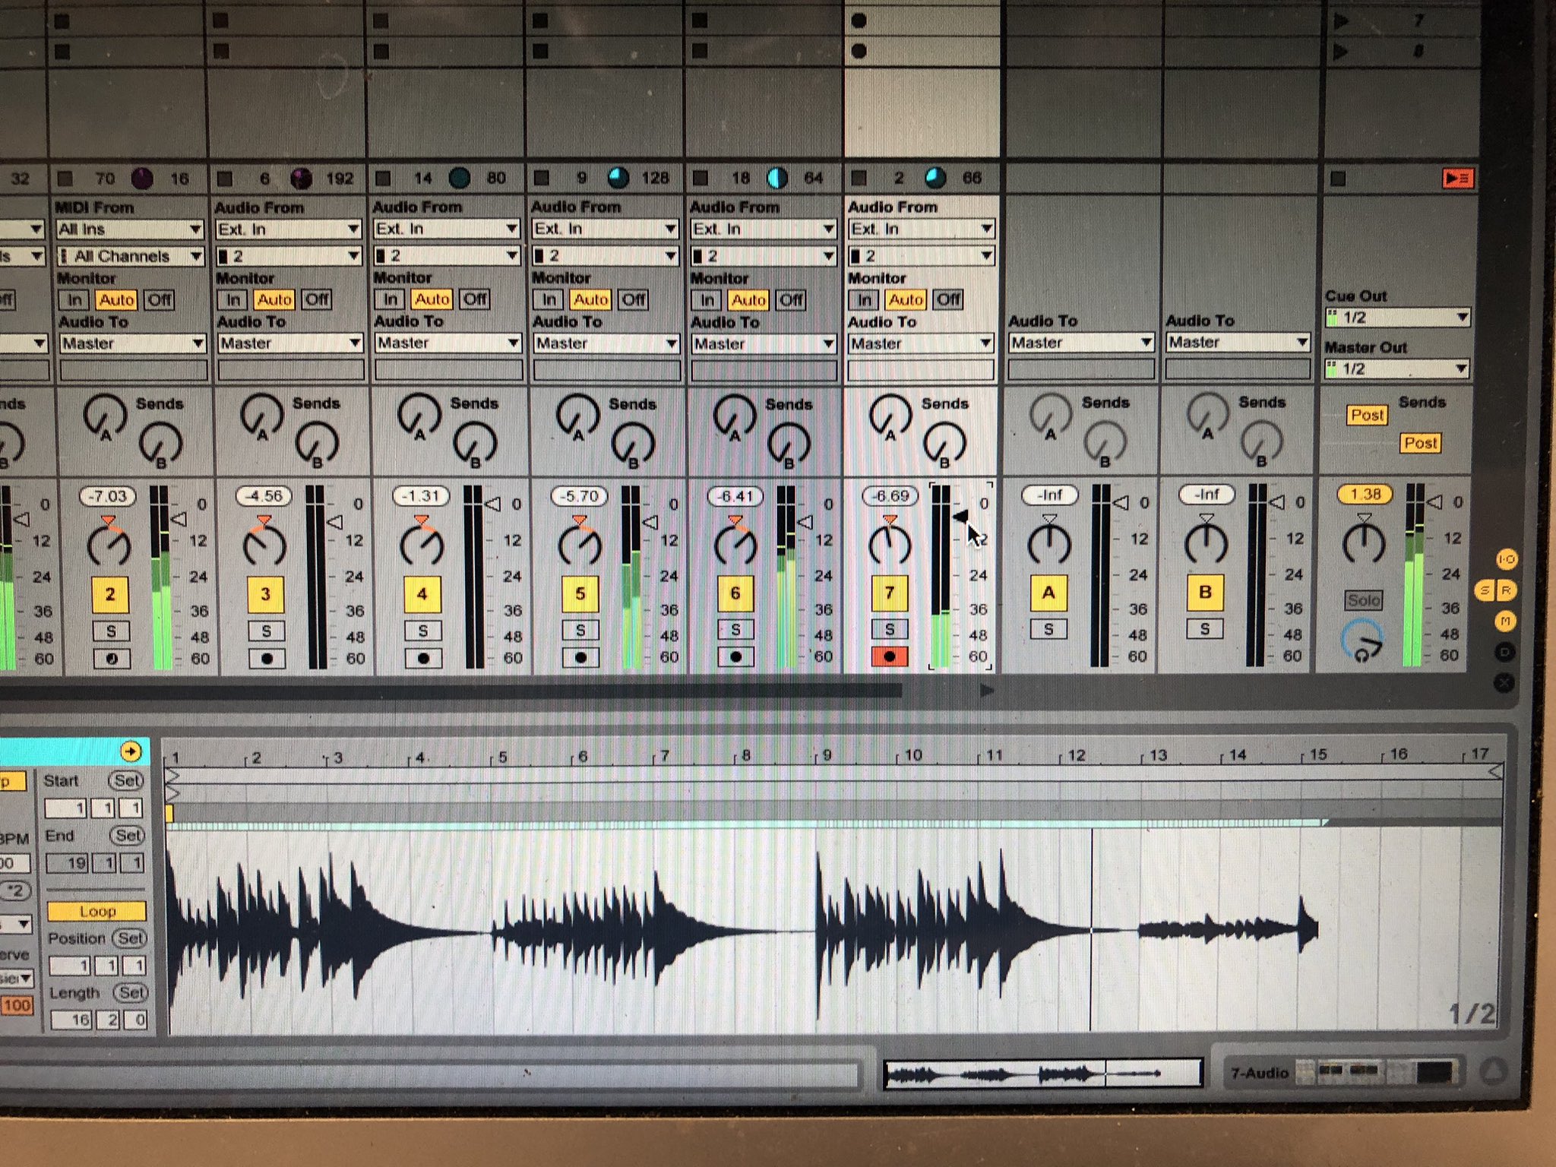Click track 7 volume fader handle
Viewport: 1556px width, 1167px height.
tap(960, 517)
